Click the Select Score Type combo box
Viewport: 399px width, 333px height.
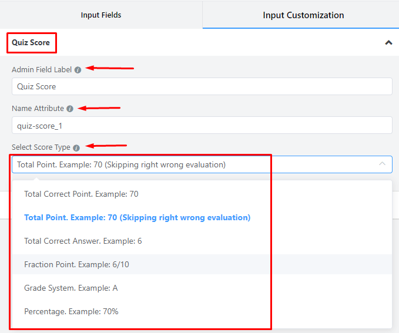[x=202, y=164]
